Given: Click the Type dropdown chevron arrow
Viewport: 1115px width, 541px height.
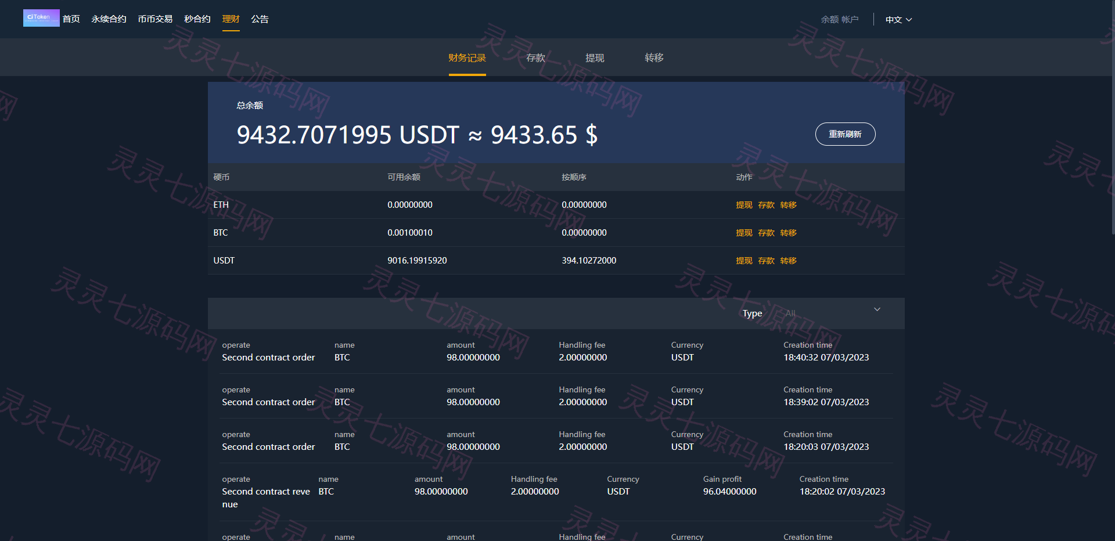Looking at the screenshot, I should pos(877,309).
